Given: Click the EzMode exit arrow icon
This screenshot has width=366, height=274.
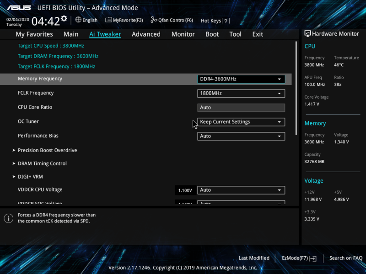Looking at the screenshot, I should coord(313,258).
